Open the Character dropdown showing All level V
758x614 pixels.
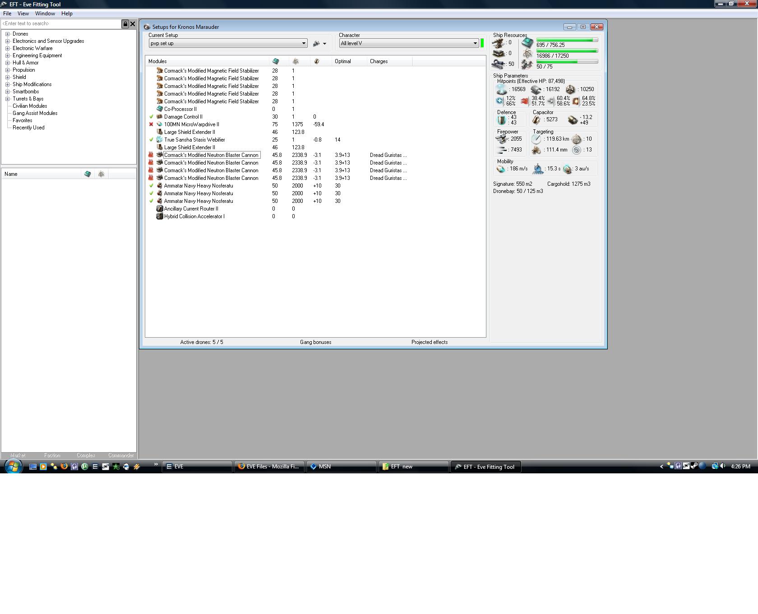click(x=409, y=43)
